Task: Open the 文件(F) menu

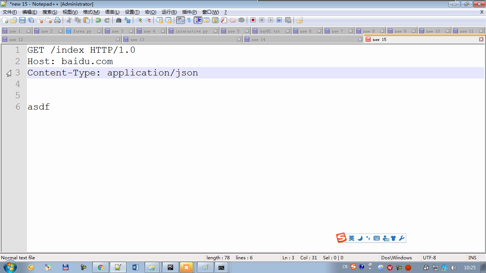Action: coord(10,12)
